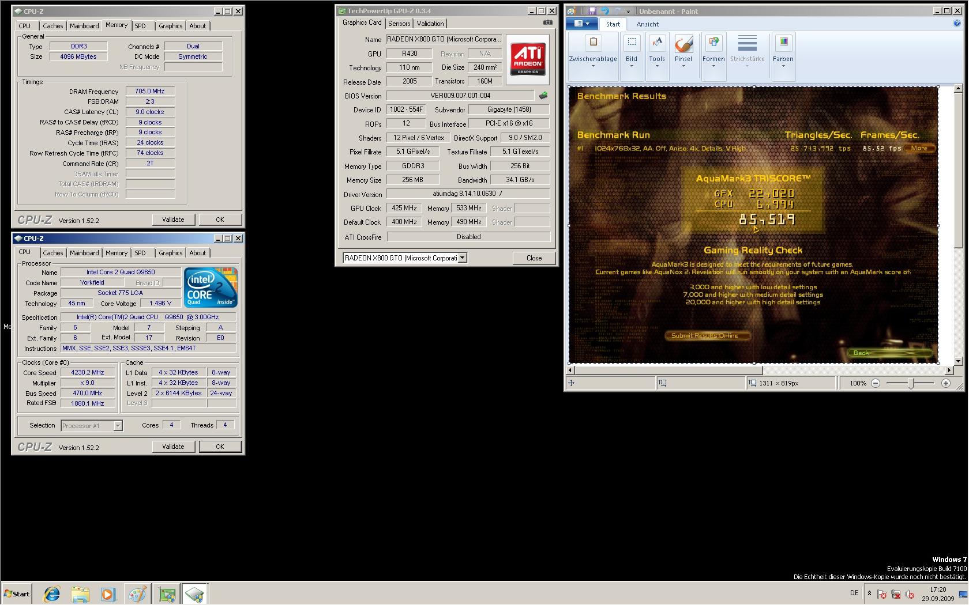Open the Paint application menu button

point(581,24)
